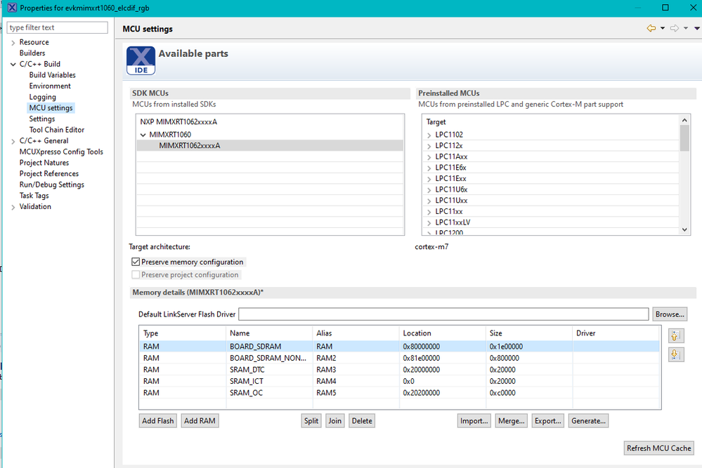This screenshot has height=468, width=702.
Task: Click the Default LinkServer Flash Driver field
Action: point(443,314)
